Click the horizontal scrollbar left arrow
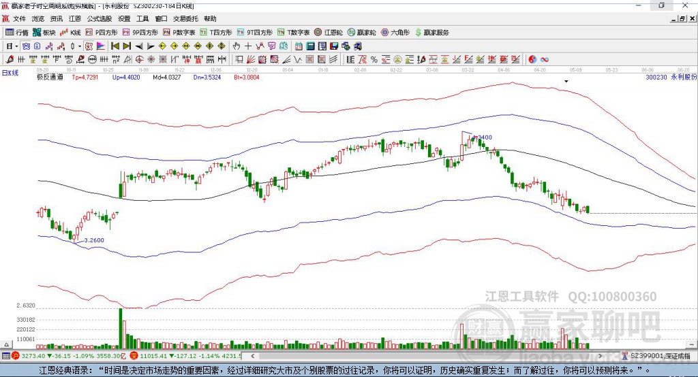The height and width of the screenshot is (377, 698). click(253, 356)
